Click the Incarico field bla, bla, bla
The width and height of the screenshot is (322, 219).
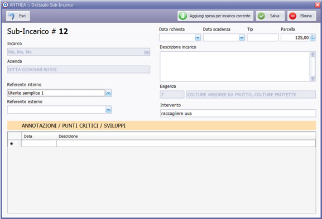coord(75,52)
